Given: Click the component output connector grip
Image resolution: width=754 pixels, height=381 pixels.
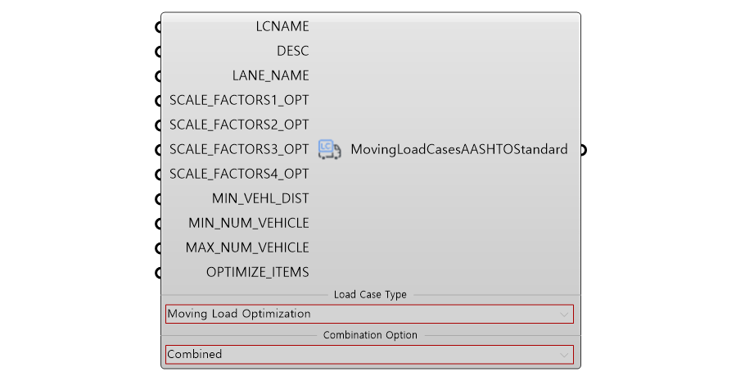Looking at the screenshot, I should pyautogui.click(x=584, y=150).
